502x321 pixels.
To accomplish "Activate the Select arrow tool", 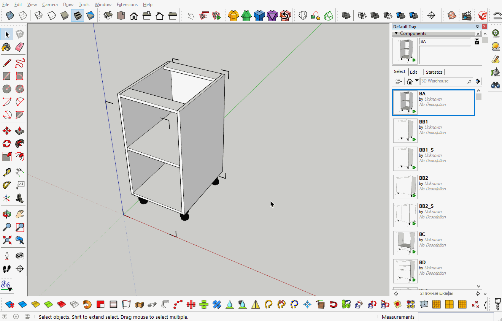I will click(x=7, y=34).
